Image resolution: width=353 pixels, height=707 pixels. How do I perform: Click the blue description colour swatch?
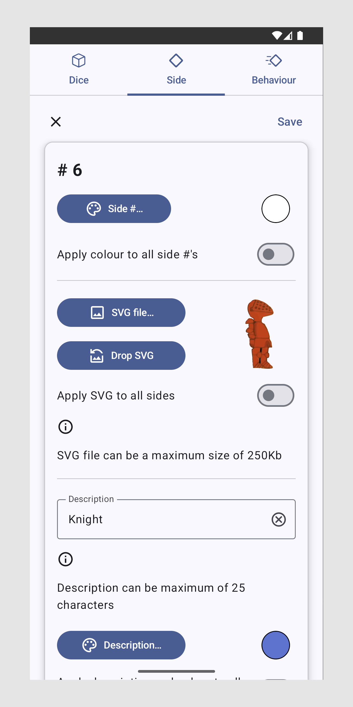(275, 645)
